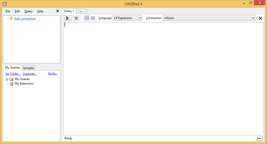The width and height of the screenshot is (267, 144).
Task: Close the current query with X
Action: pos(260,18)
